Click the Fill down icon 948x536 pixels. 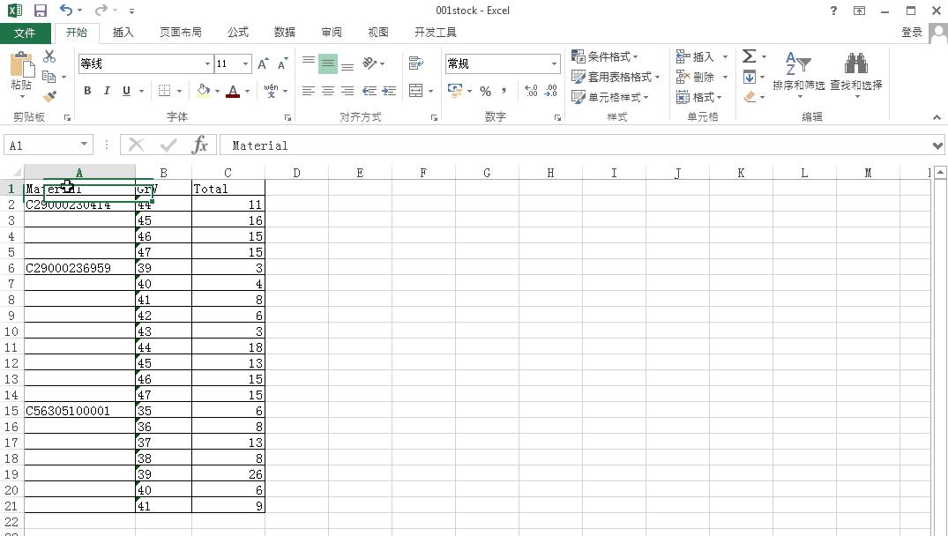tap(750, 77)
